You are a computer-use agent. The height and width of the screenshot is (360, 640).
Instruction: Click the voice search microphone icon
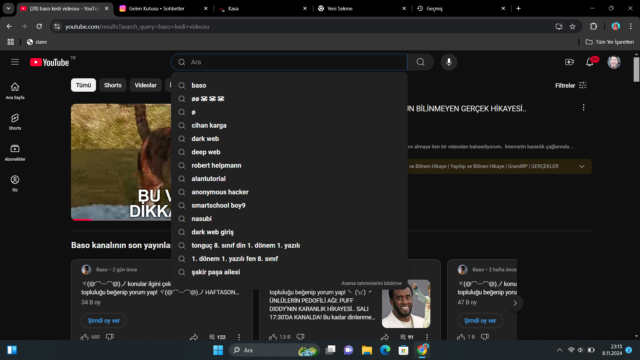pos(449,62)
